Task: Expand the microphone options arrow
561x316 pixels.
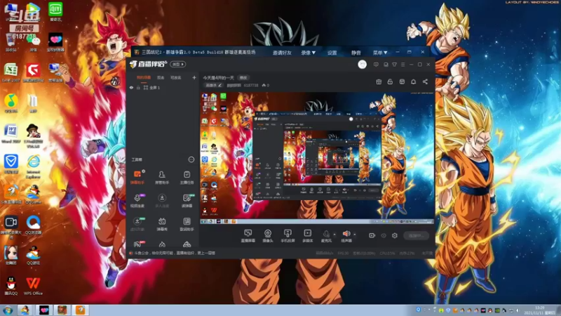Action: [334, 235]
